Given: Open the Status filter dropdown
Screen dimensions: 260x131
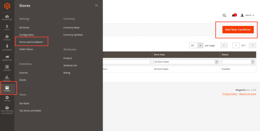Looking at the screenshot, I should click(x=252, y=62).
